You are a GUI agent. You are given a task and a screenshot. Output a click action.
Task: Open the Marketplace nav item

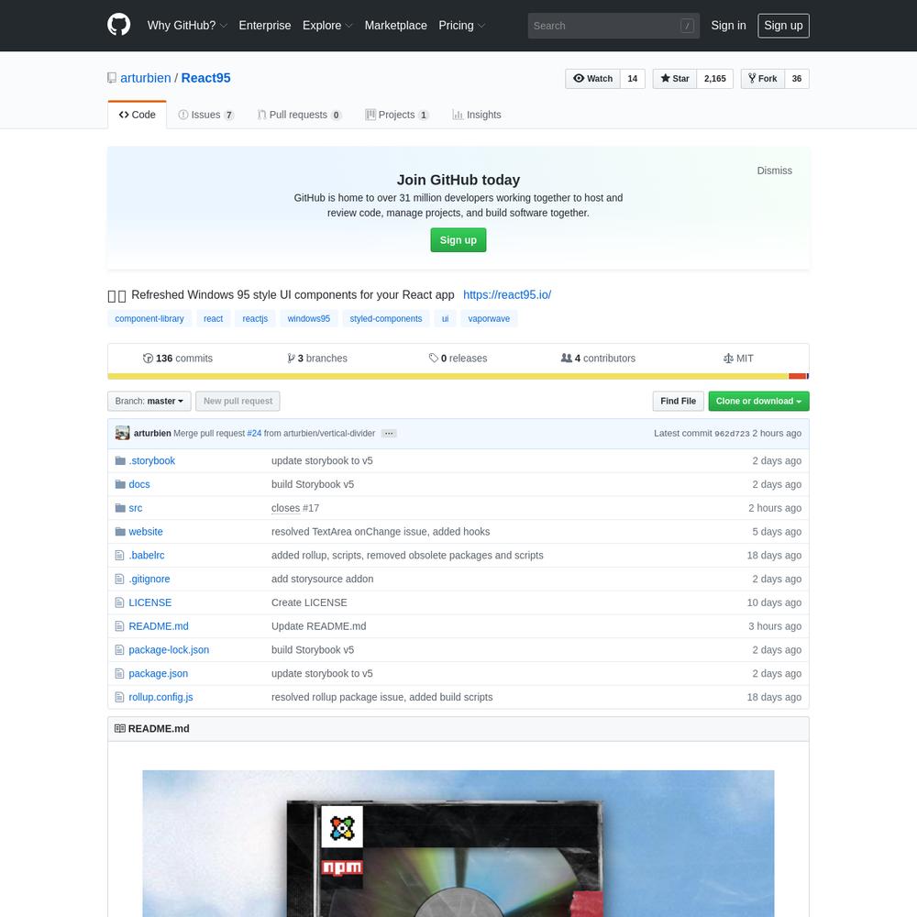point(396,25)
